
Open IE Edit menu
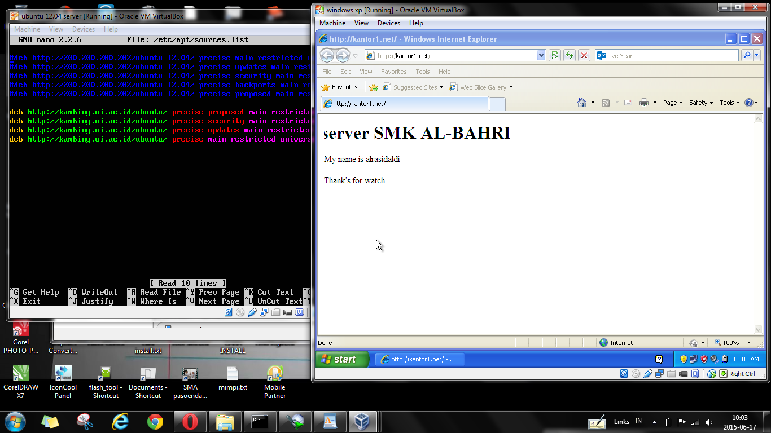click(x=345, y=72)
